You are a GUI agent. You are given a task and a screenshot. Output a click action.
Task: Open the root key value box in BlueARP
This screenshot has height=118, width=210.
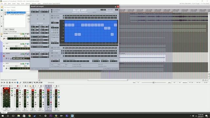click(x=40, y=37)
